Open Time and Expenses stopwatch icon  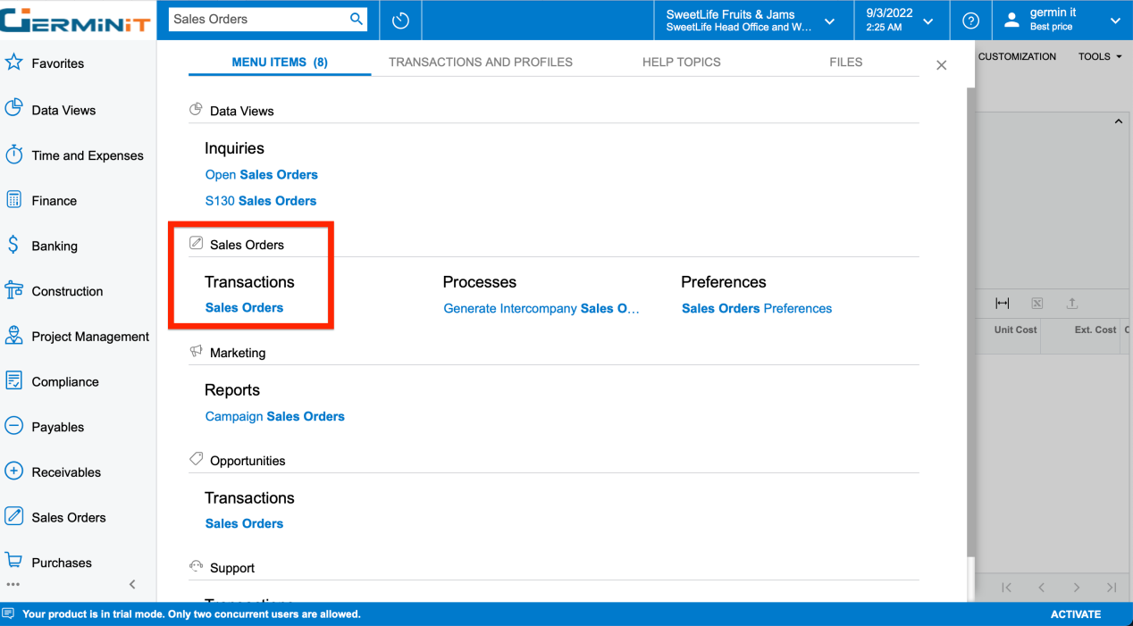coord(13,154)
